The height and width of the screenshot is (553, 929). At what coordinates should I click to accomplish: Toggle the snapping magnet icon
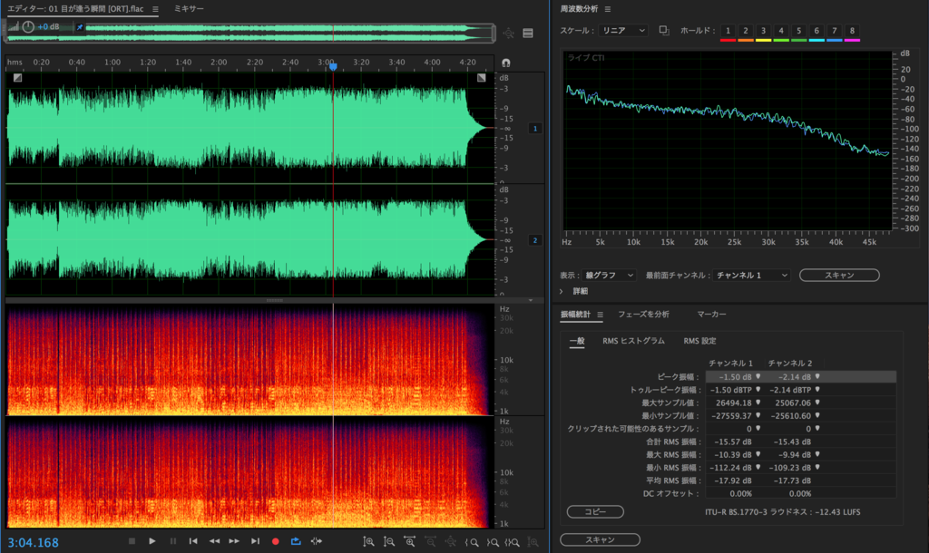(506, 63)
